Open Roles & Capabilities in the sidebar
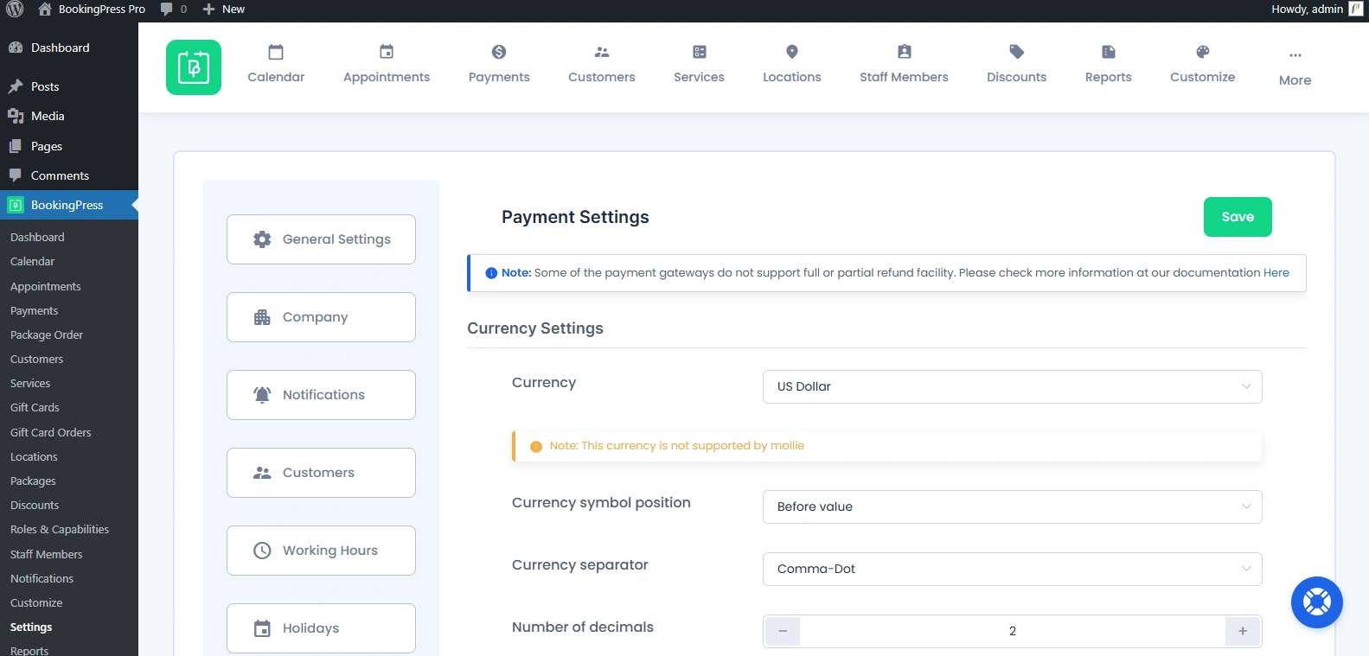Screen dimensions: 1369x656 point(60,529)
